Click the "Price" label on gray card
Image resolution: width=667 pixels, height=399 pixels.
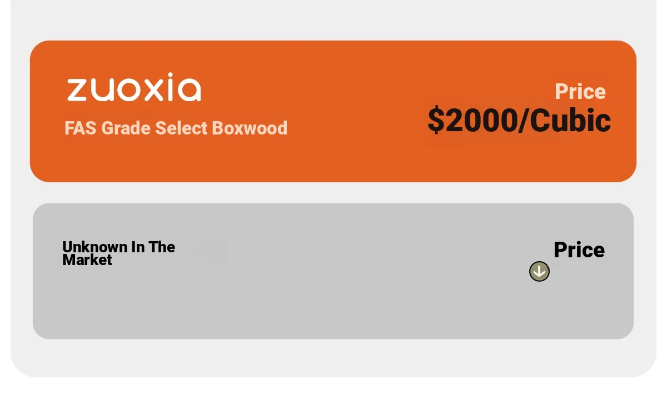point(579,250)
